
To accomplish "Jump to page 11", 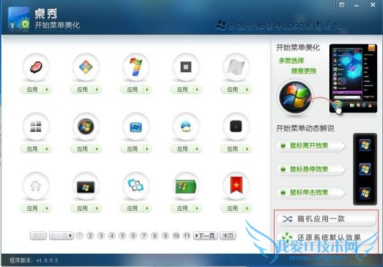I will click(x=187, y=236).
